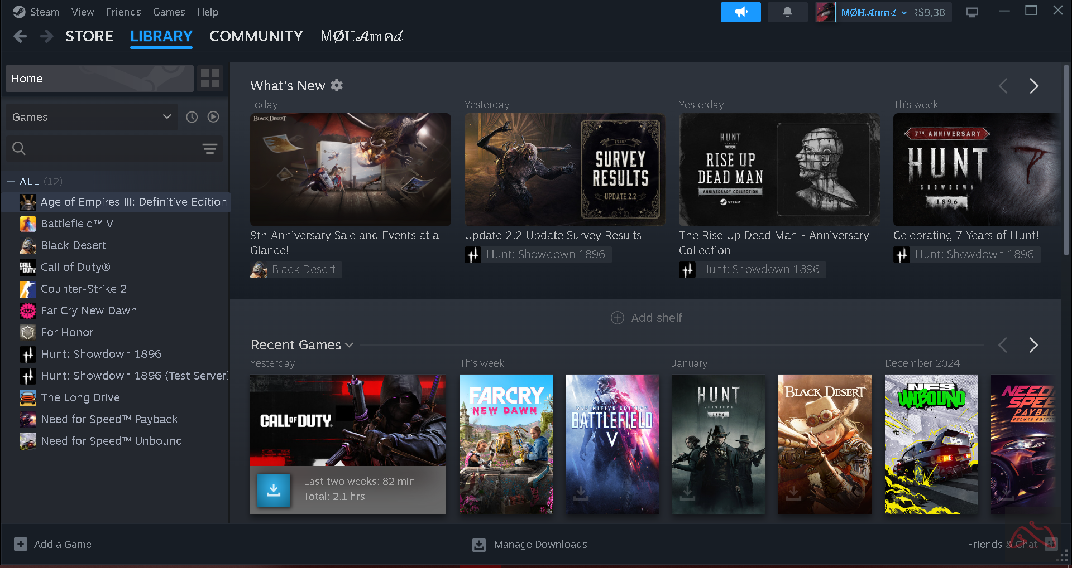The height and width of the screenshot is (568, 1072).
Task: Switch library to grid collections view
Action: 210,79
